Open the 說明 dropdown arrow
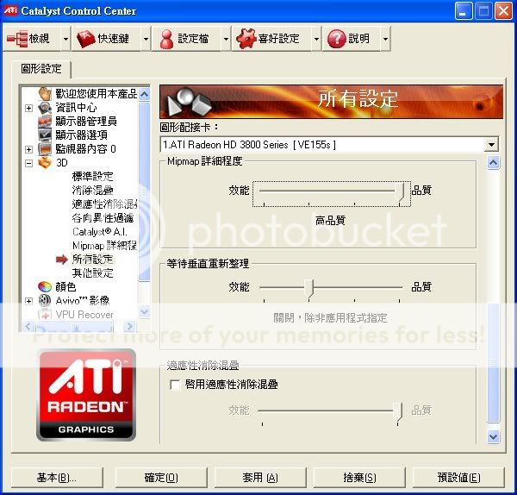This screenshot has height=495, width=517. pyautogui.click(x=385, y=39)
